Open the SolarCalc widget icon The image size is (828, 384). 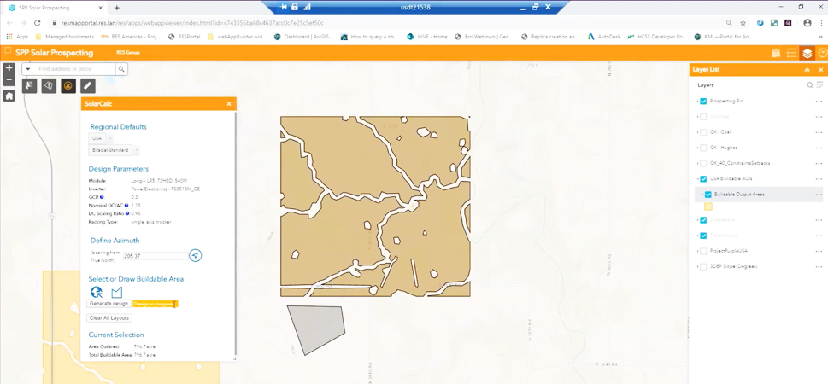[68, 86]
